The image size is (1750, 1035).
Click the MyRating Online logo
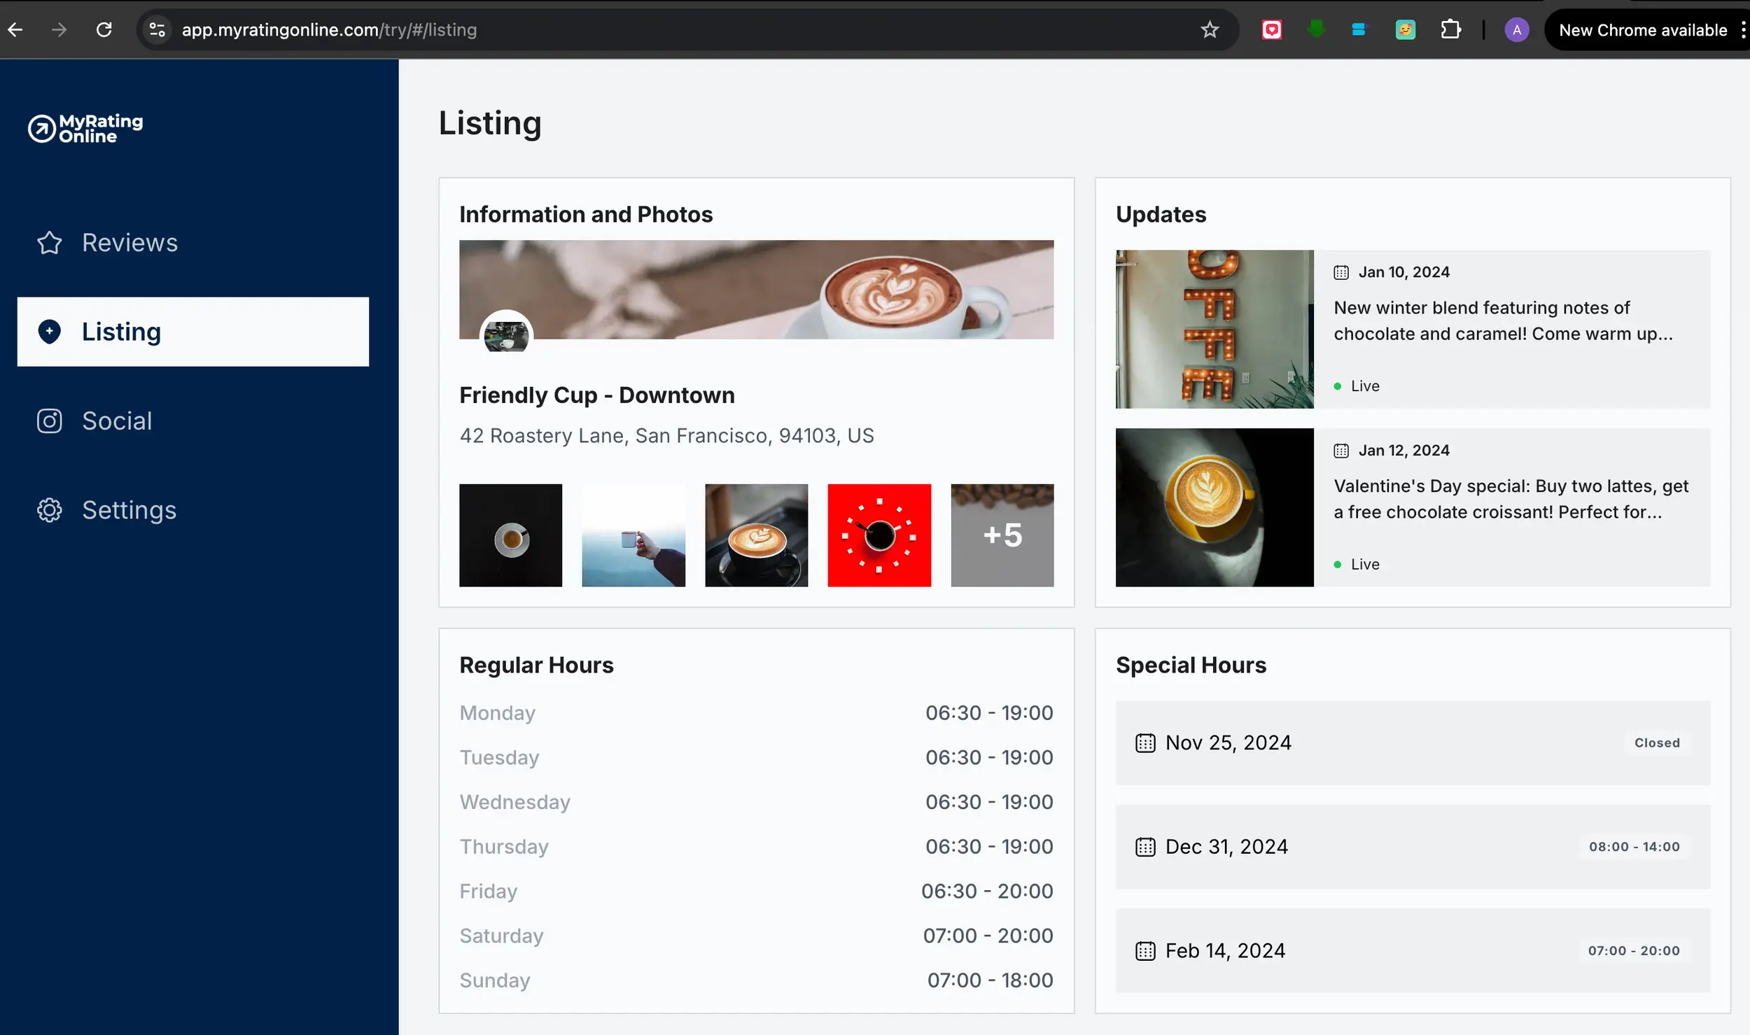pos(85,129)
